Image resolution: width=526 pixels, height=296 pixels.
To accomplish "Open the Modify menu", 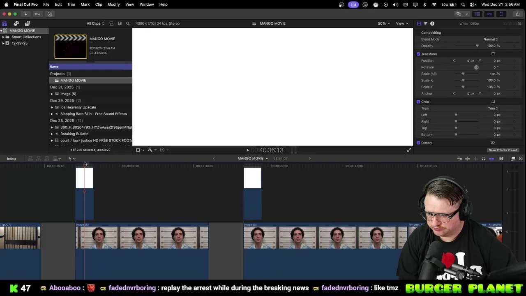I will (113, 5).
